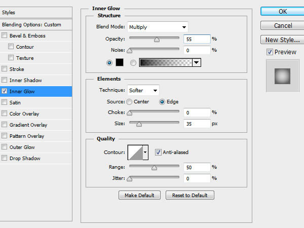
Task: Click the contour curve thumbnail
Action: [x=135, y=153]
